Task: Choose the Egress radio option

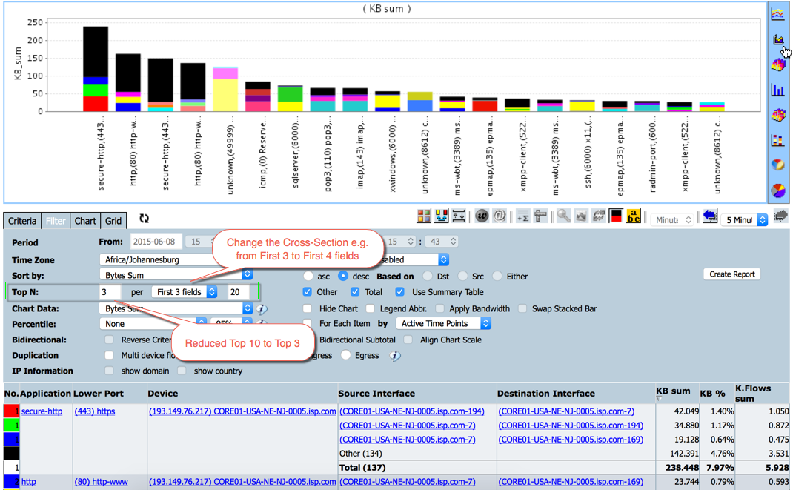Action: [345, 356]
